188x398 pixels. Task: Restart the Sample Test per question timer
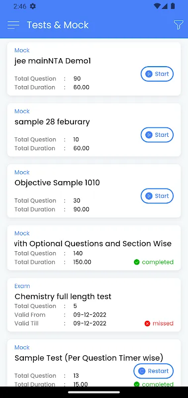pyautogui.click(x=154, y=371)
